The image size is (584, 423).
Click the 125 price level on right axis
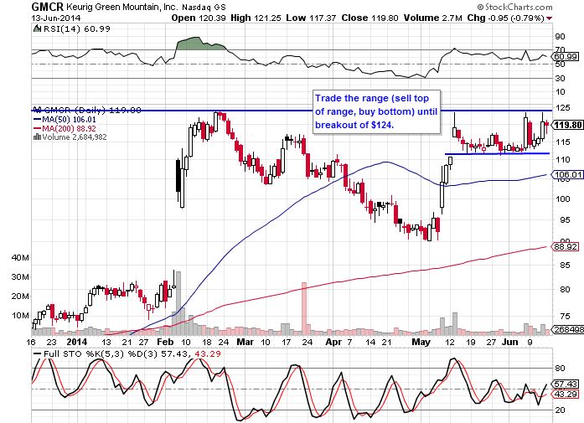point(562,107)
